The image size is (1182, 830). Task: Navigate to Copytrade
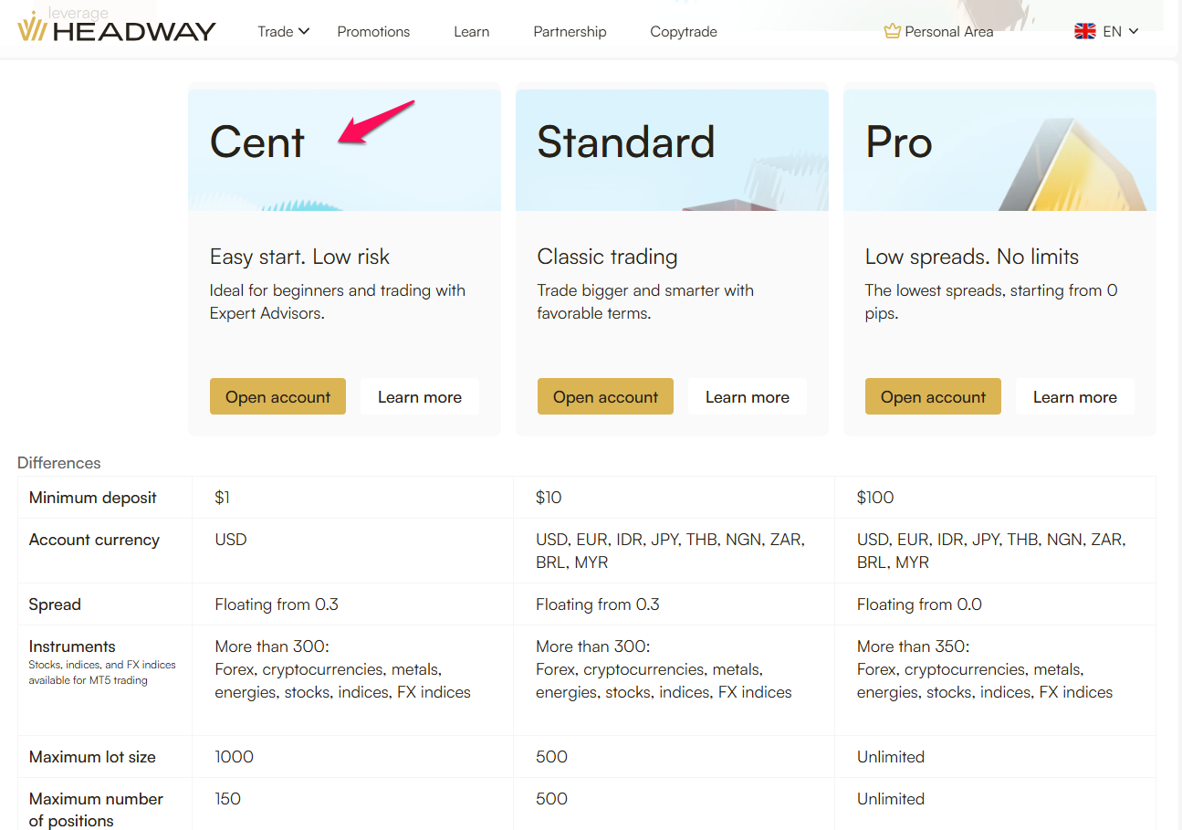(684, 31)
